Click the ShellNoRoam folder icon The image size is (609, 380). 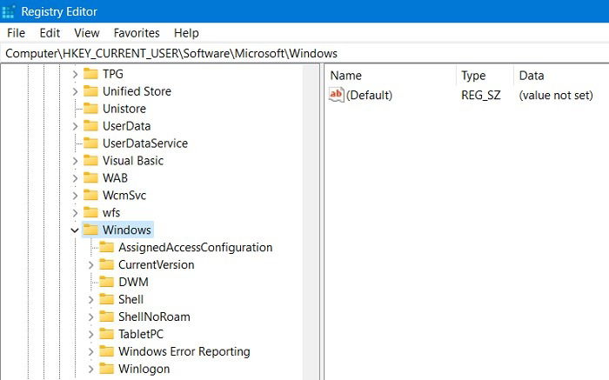click(x=106, y=317)
